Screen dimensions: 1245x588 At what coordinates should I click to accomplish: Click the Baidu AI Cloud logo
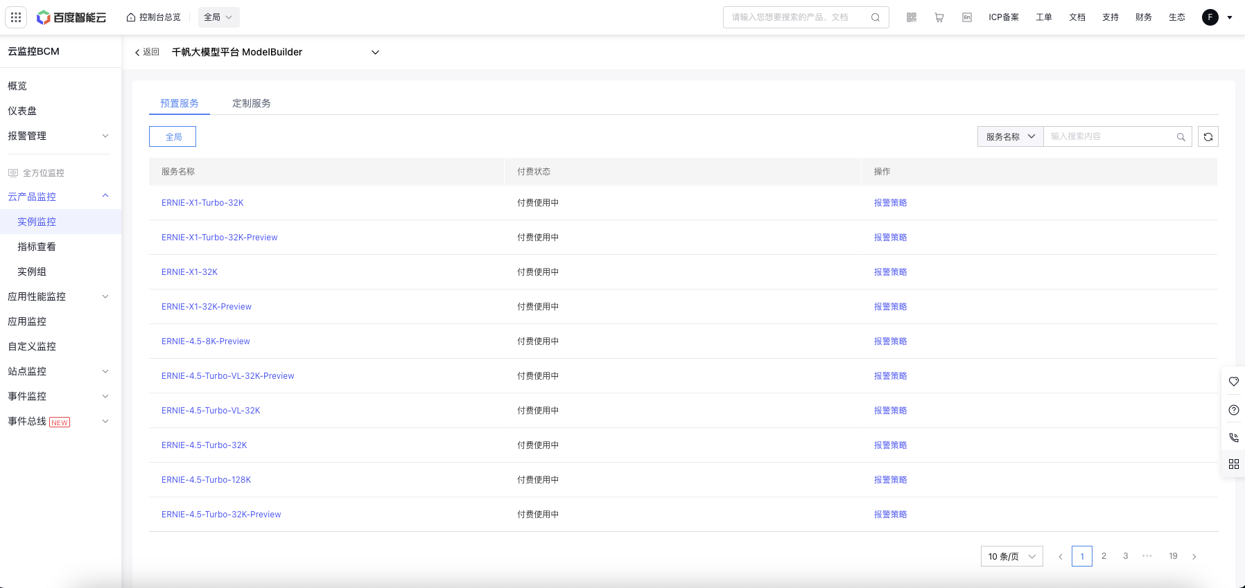pos(71,17)
